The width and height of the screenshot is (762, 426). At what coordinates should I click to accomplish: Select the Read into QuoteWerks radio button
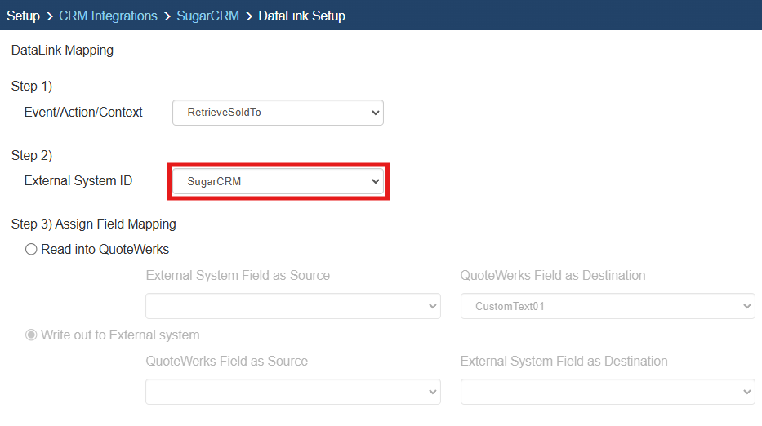(32, 250)
